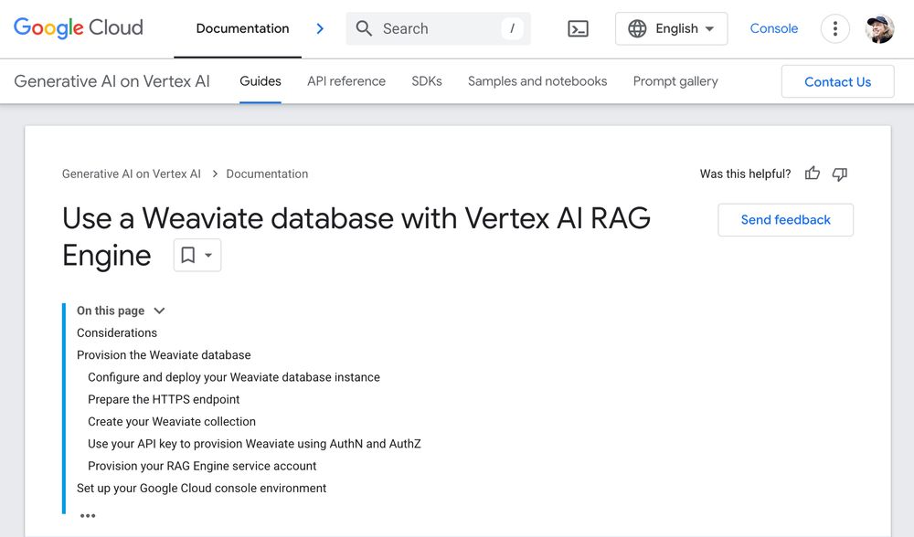Switch to the API reference tab
The width and height of the screenshot is (914, 537).
pyautogui.click(x=346, y=81)
